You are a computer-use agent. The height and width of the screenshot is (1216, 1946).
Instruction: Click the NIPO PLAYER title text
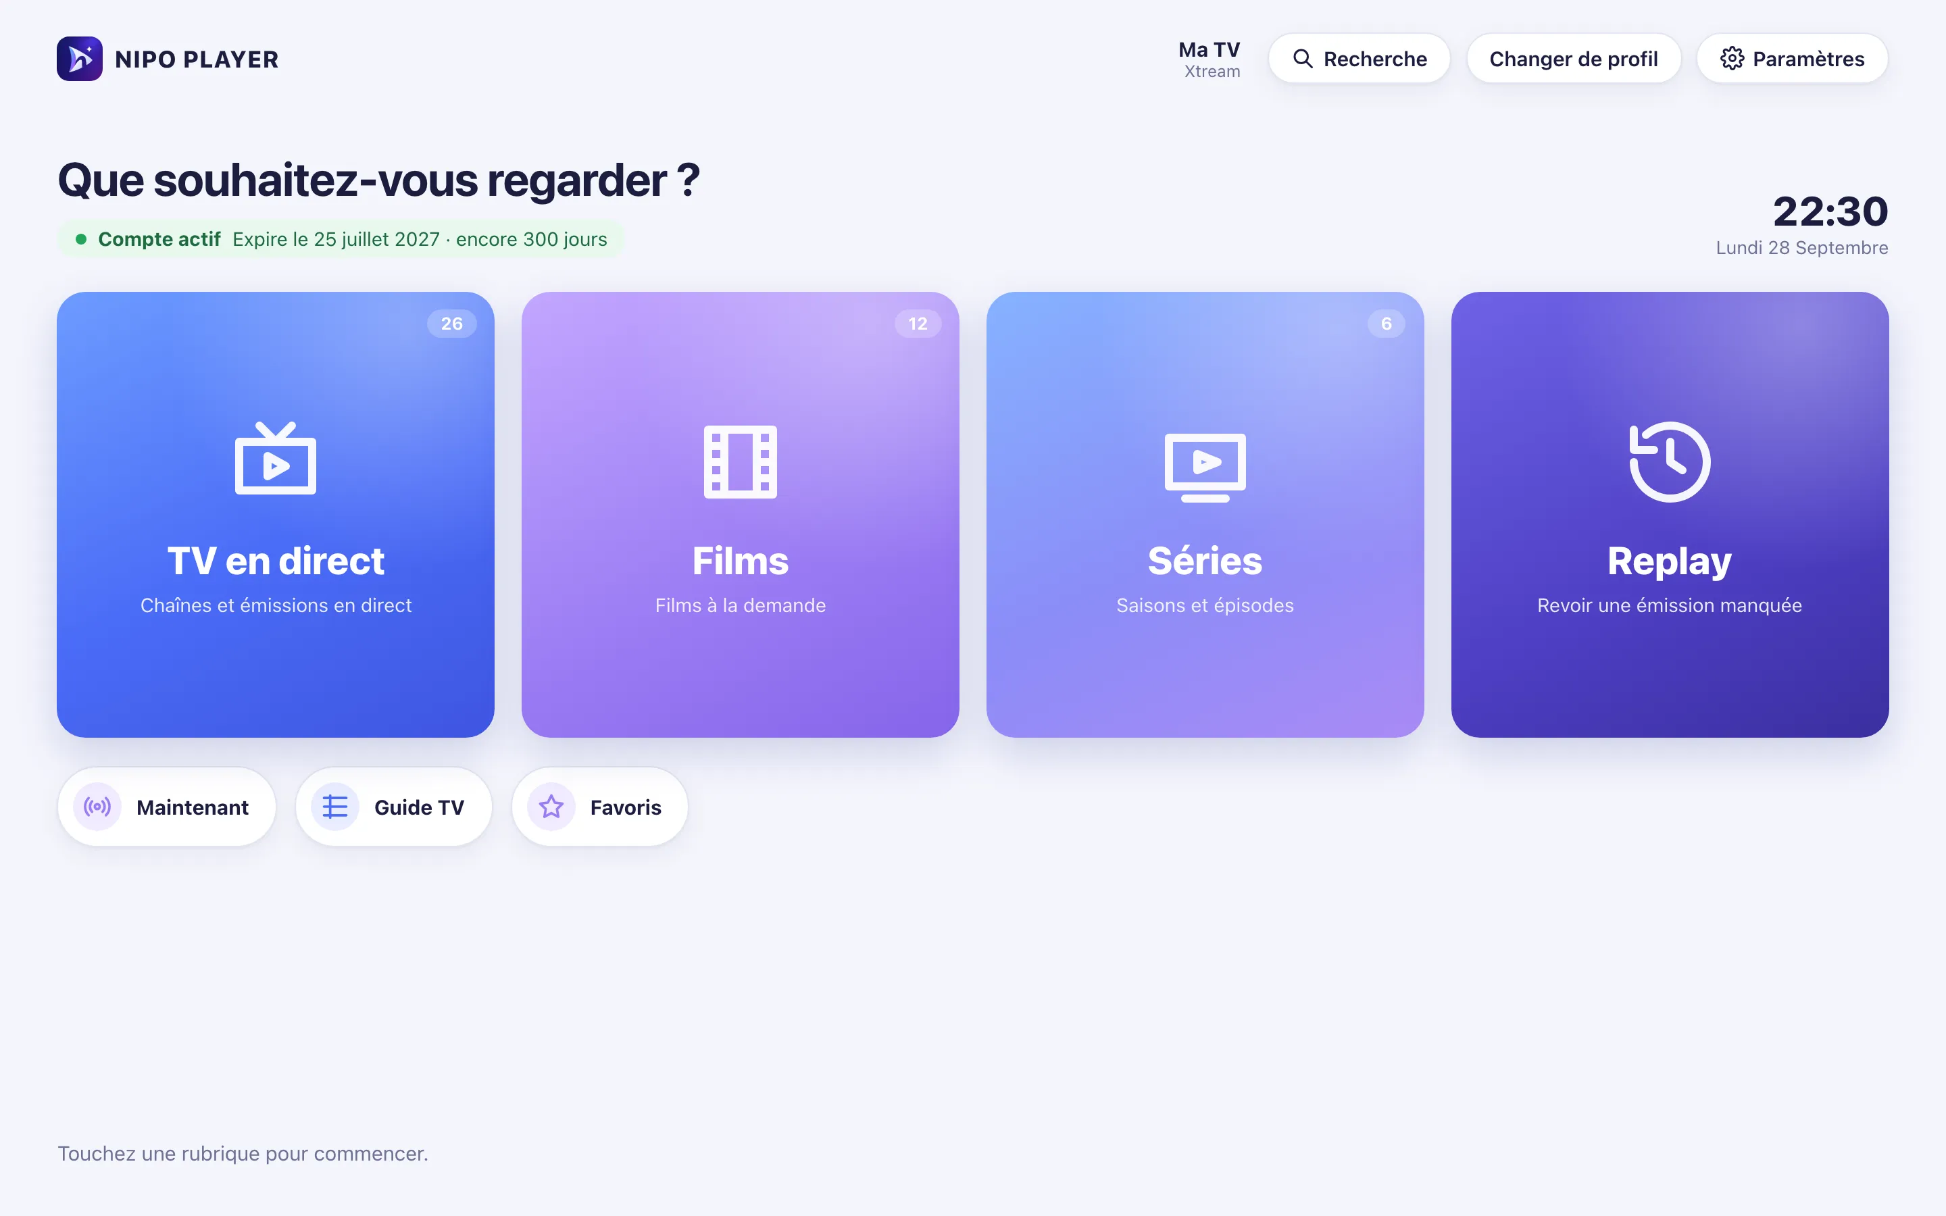(x=197, y=59)
